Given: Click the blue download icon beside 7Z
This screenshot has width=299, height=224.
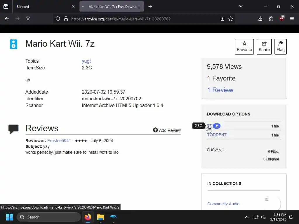Looking at the screenshot, I should [217, 126].
